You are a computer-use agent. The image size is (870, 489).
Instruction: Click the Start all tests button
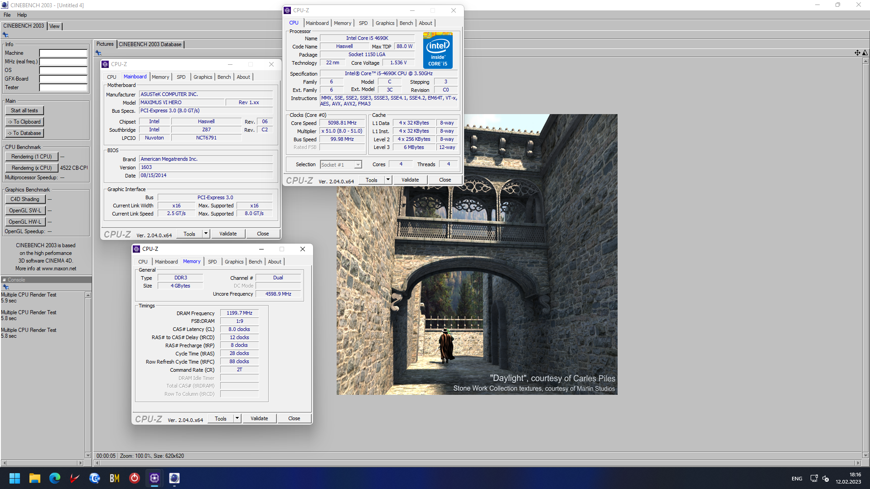click(24, 110)
